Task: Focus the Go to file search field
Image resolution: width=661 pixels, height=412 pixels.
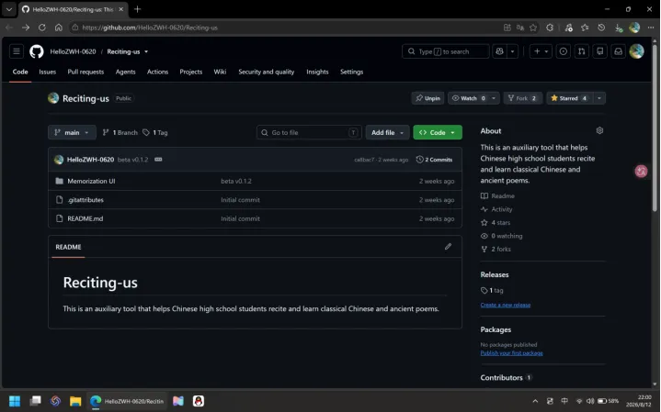Action: click(x=309, y=132)
